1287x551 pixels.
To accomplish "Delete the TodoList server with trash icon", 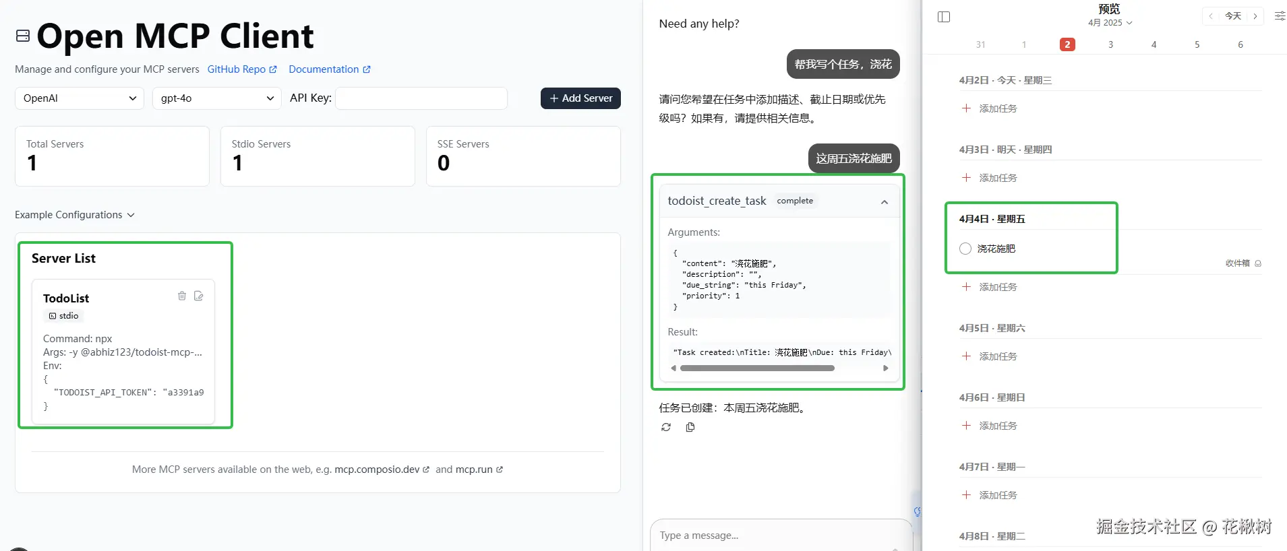I will click(182, 296).
